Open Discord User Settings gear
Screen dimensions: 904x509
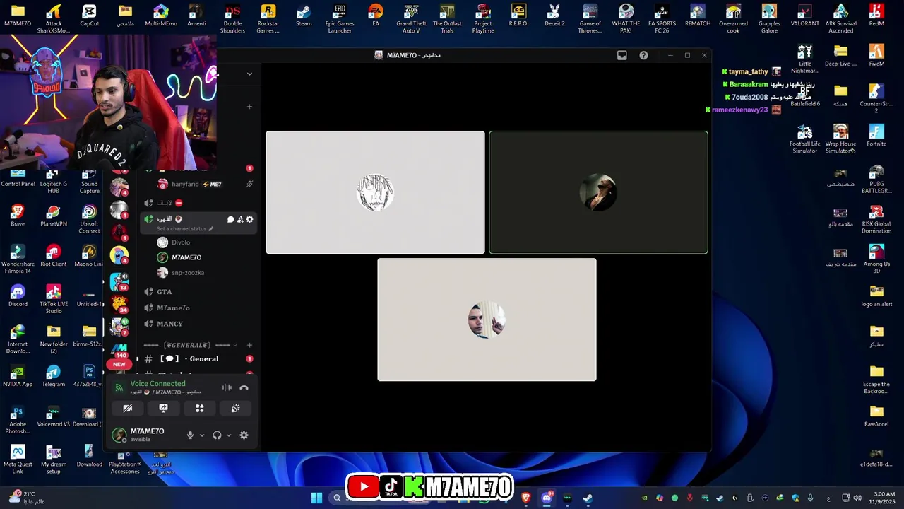[x=244, y=435]
